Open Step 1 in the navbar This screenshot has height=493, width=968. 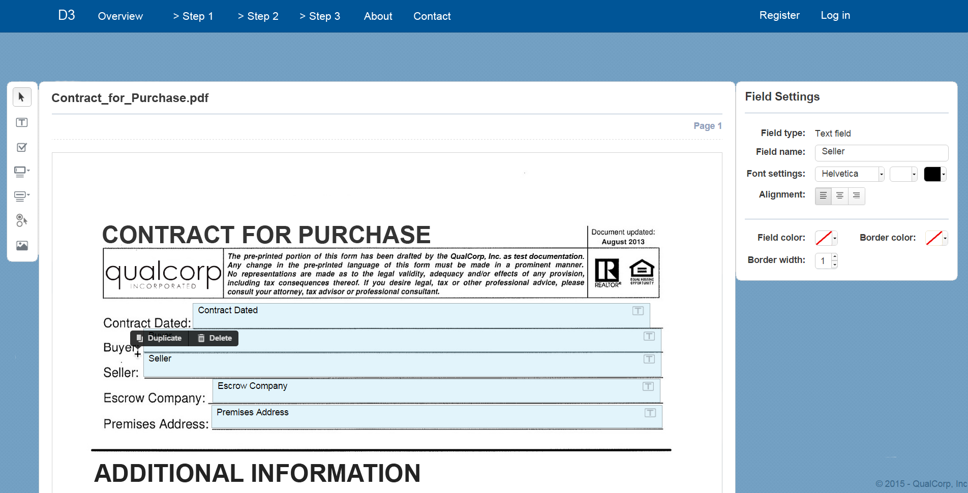click(193, 16)
